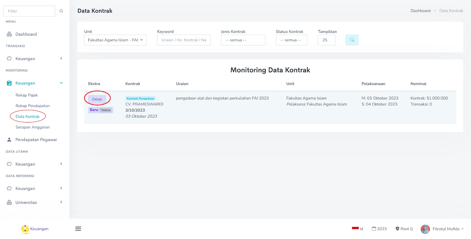Click the Indonesian flag language icon
Screen dimensions: 471x239
[x=355, y=228]
